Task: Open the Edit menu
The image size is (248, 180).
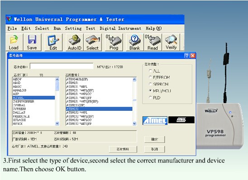Action: click(26, 28)
